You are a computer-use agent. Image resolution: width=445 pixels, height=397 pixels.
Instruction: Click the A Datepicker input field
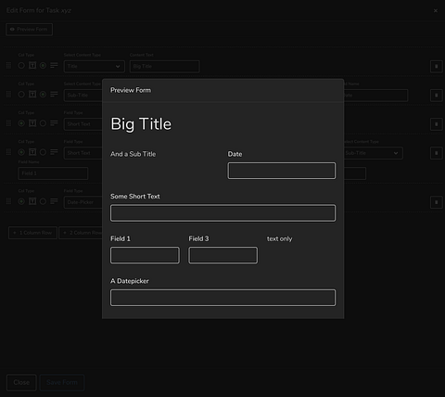click(222, 298)
